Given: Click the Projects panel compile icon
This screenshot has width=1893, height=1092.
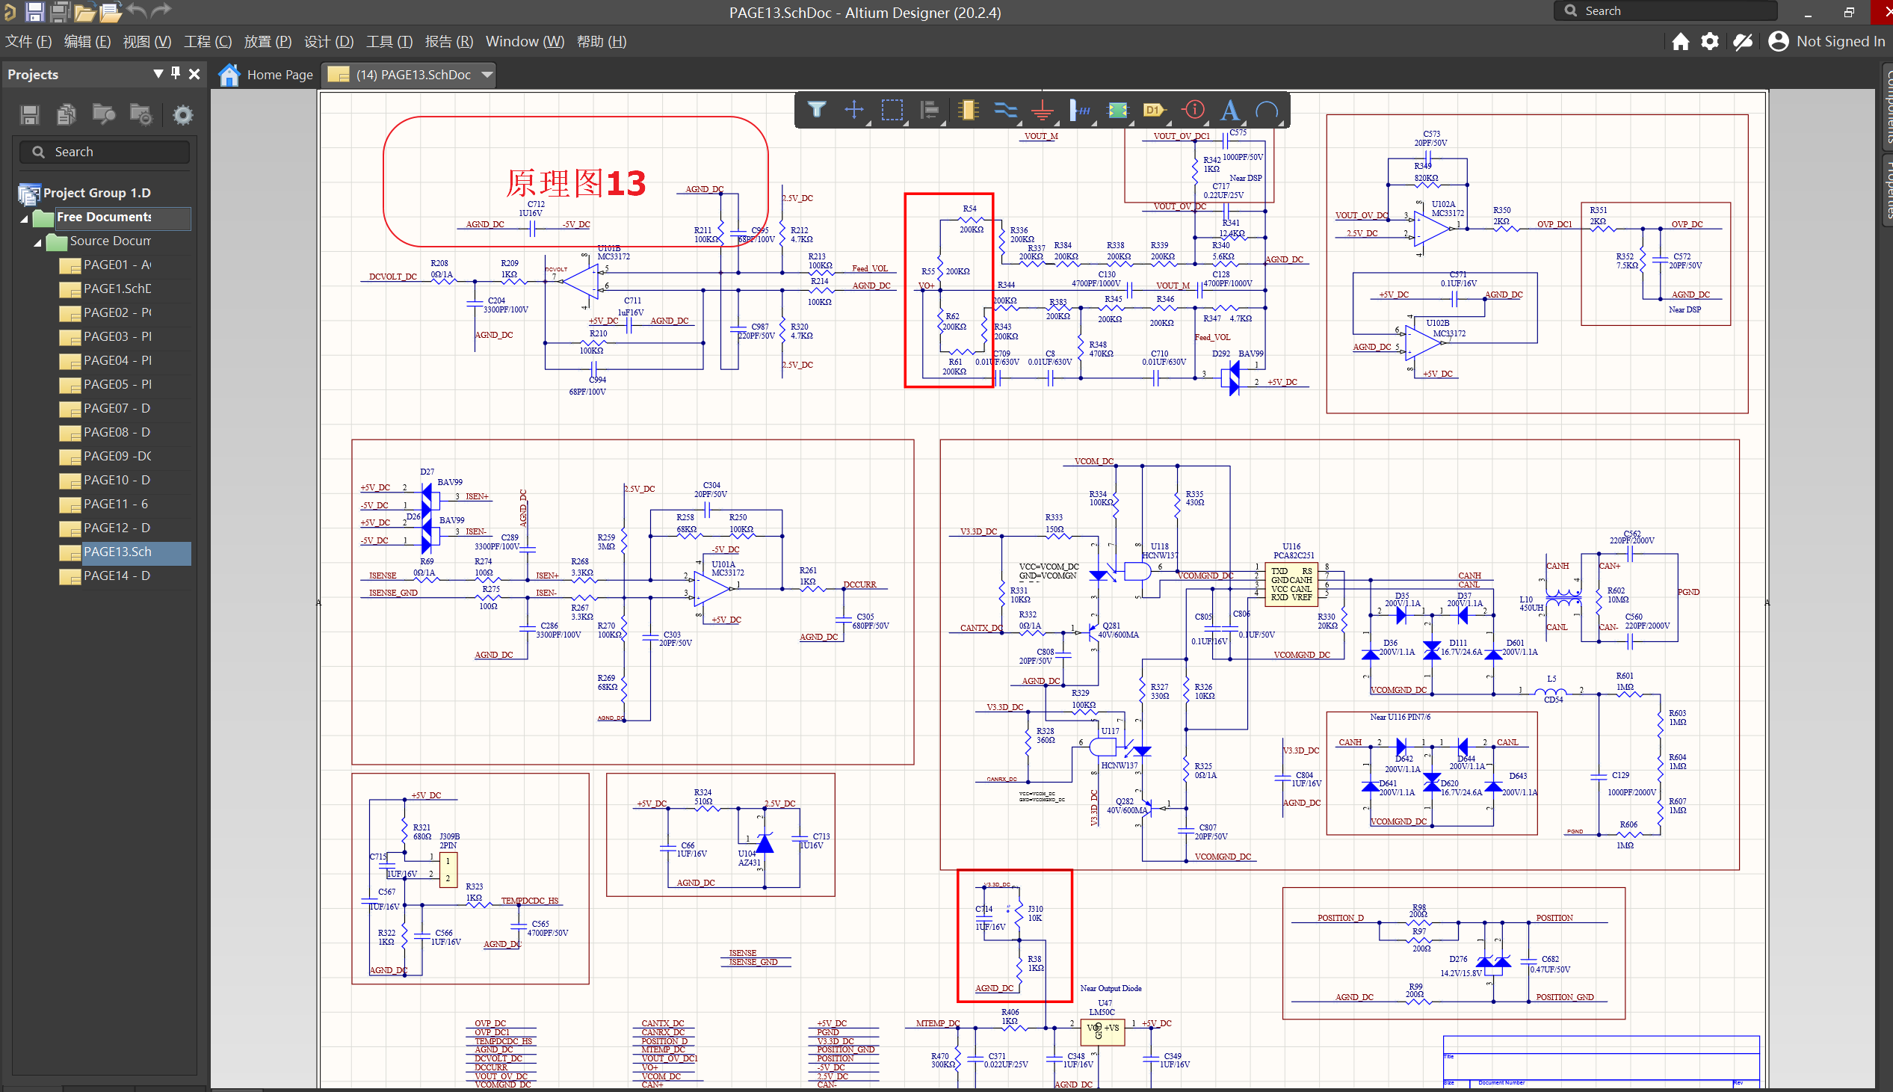Looking at the screenshot, I should pos(66,114).
